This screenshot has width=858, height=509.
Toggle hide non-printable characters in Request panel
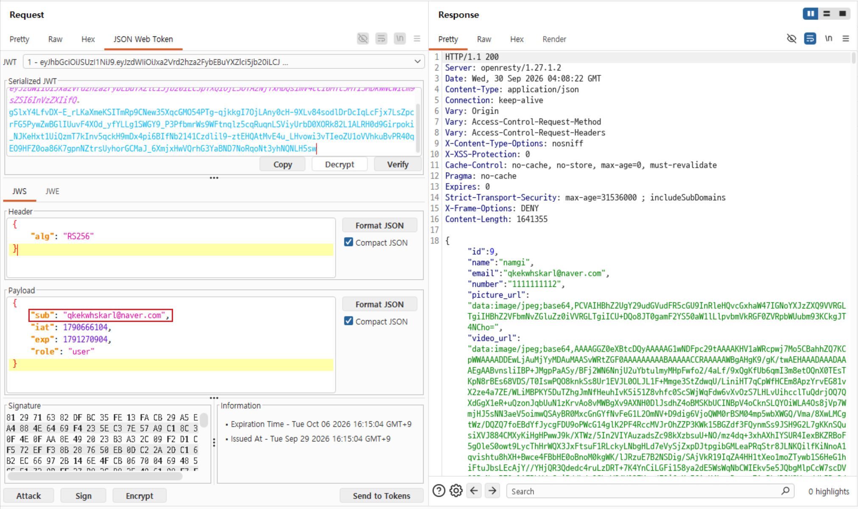click(x=363, y=39)
